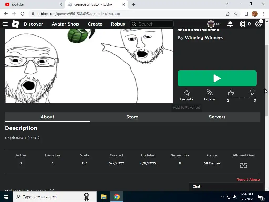The image size is (269, 202).
Task: Open the Store tab
Action: pos(132,117)
